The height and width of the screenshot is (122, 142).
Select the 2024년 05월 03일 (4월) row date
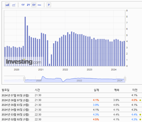15,105
